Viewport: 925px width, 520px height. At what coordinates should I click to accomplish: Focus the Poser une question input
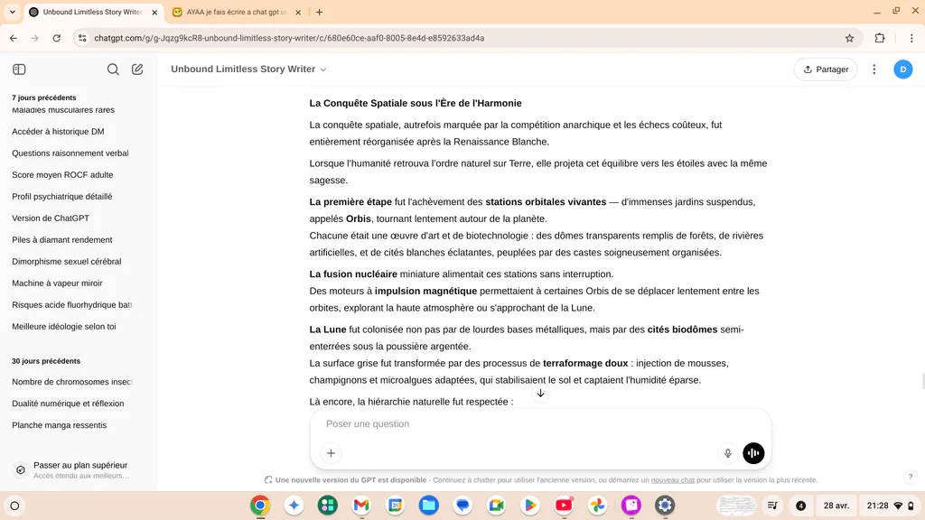point(540,424)
